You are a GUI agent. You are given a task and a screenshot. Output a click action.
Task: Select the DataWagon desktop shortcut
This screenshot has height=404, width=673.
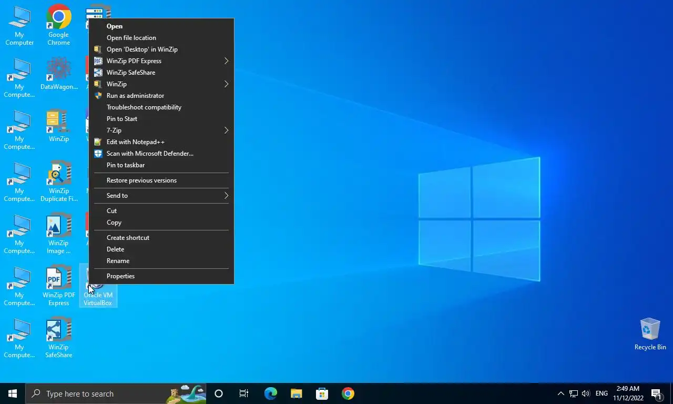[58, 74]
